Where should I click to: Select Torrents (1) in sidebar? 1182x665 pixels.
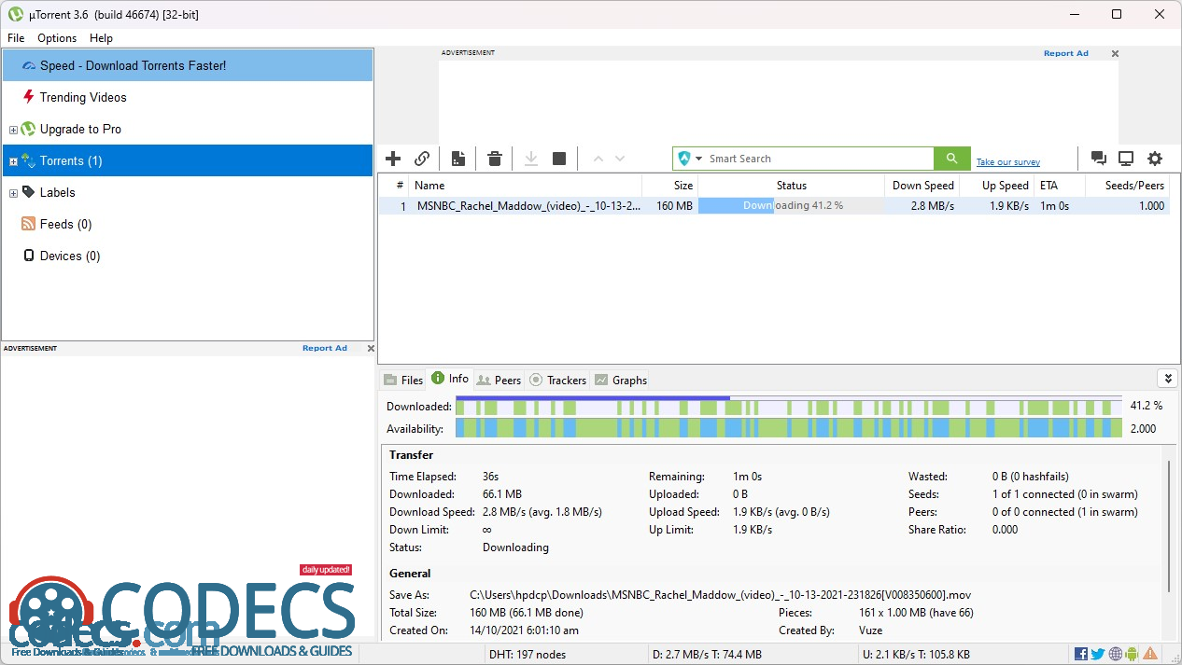tap(188, 160)
